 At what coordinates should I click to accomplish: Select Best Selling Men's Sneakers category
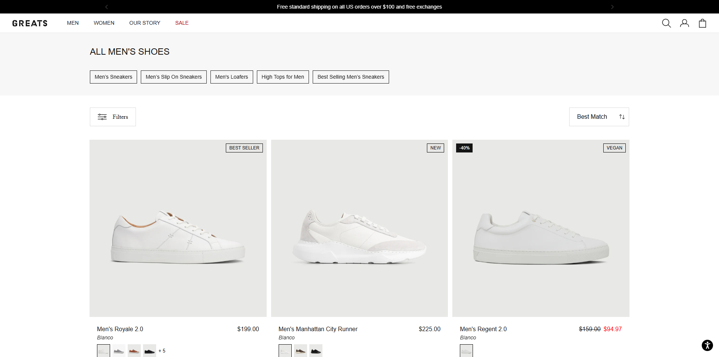[351, 77]
